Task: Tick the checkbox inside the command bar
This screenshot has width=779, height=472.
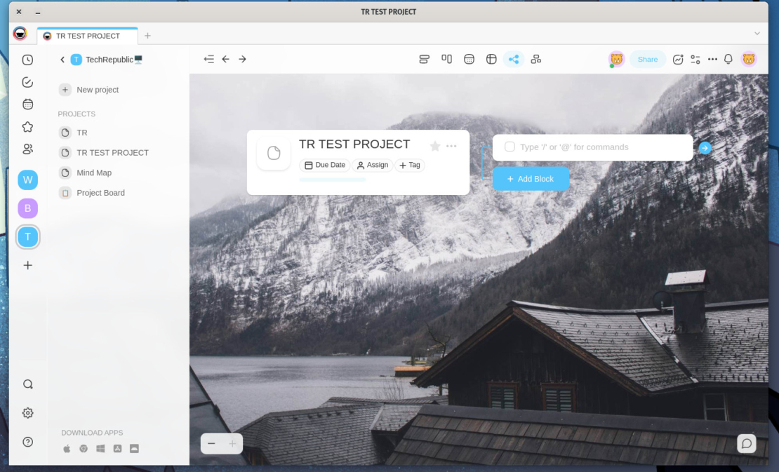Action: point(510,147)
